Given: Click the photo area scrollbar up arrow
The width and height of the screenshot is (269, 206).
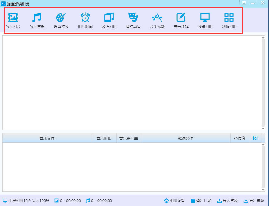Looking at the screenshot, I should pyautogui.click(x=263, y=37).
